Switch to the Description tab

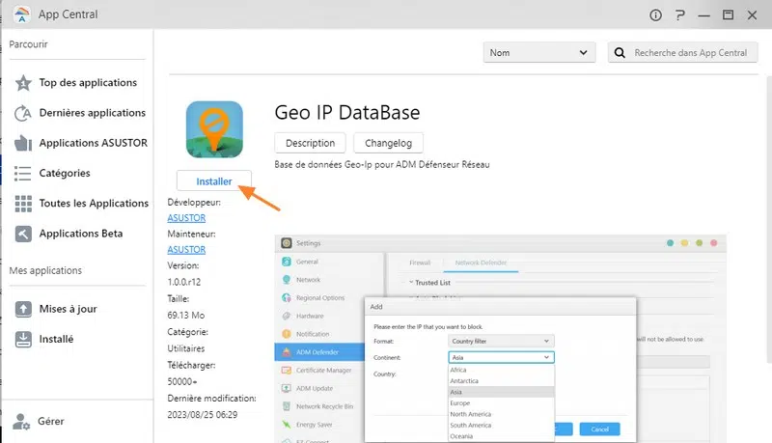tap(310, 143)
